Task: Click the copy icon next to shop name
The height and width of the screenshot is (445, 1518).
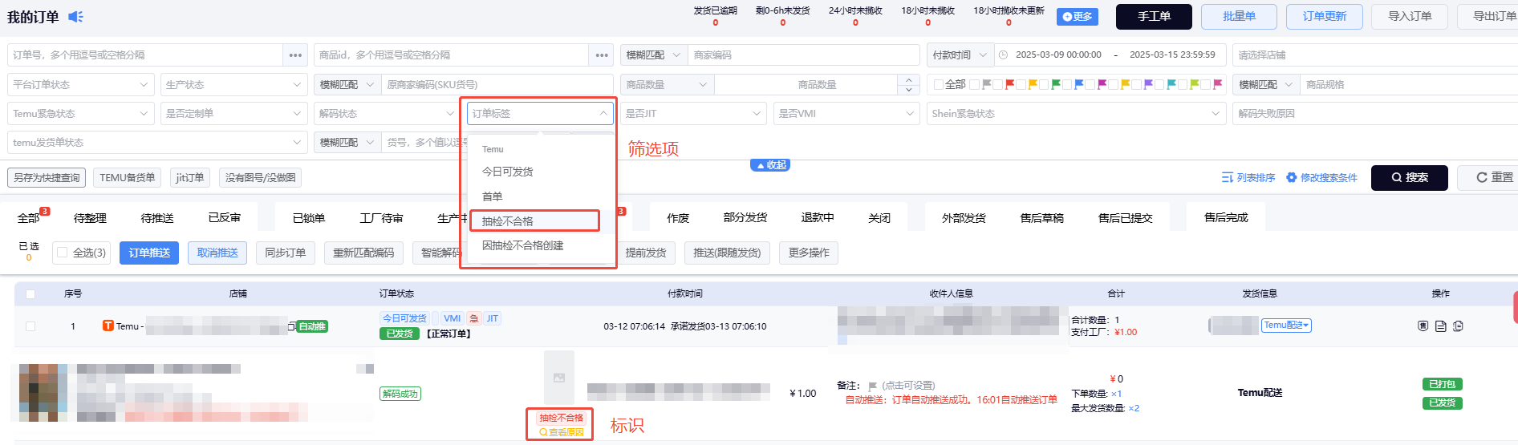Action: [292, 326]
